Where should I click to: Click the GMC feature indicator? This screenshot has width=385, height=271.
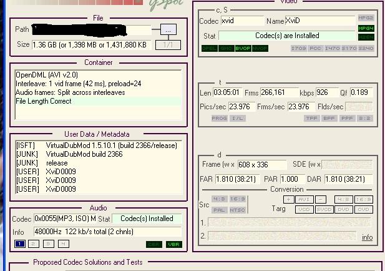click(226, 49)
